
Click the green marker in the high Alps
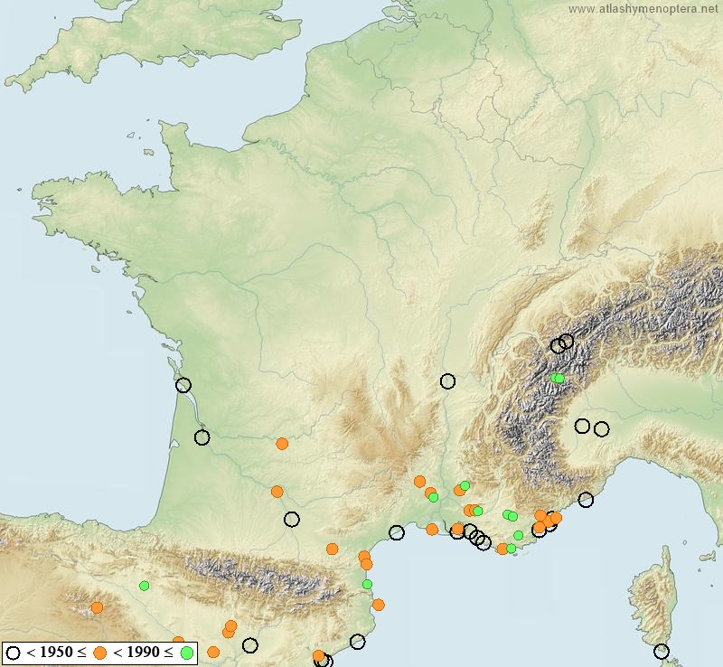pyautogui.click(x=558, y=379)
